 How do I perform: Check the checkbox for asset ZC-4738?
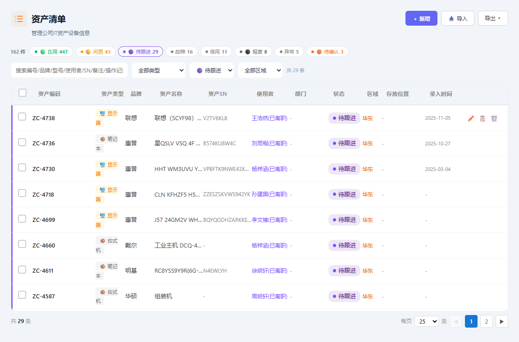[22, 117]
